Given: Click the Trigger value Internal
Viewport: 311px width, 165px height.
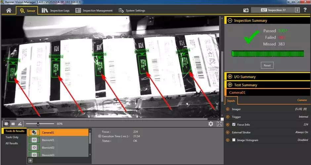Looking at the screenshot, I should click(303, 117).
